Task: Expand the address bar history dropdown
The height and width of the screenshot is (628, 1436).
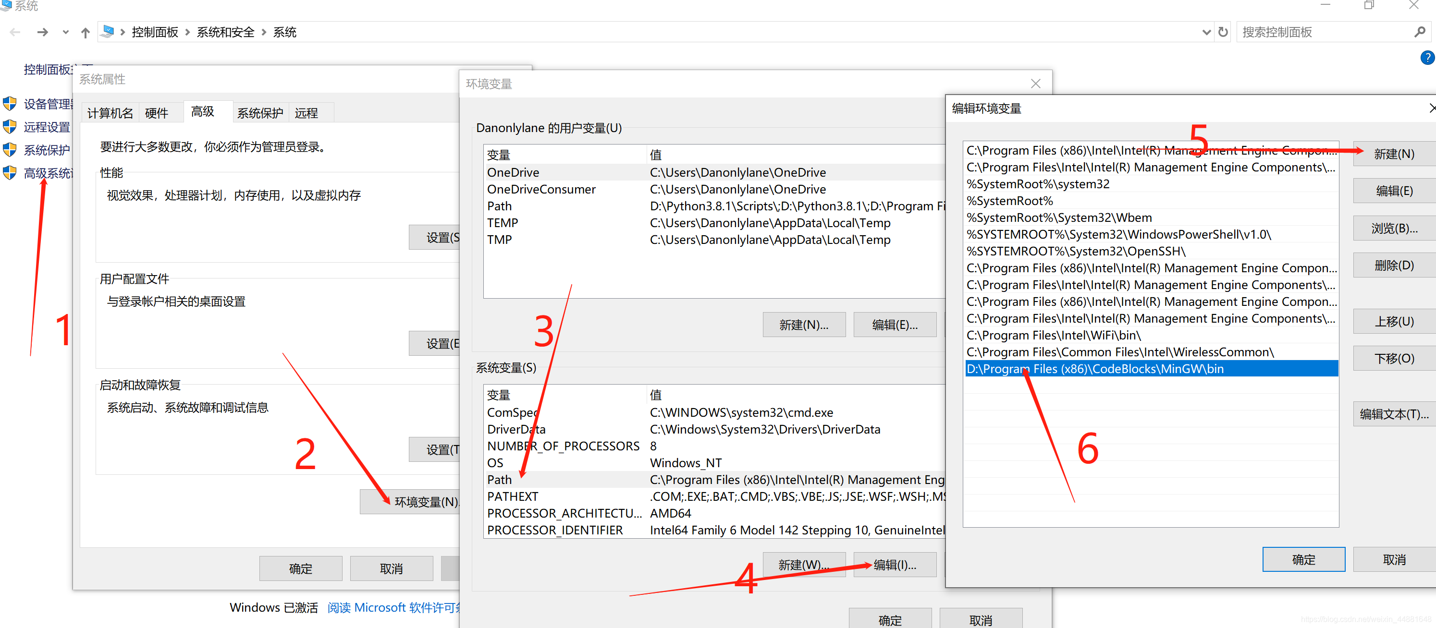Action: [1206, 32]
